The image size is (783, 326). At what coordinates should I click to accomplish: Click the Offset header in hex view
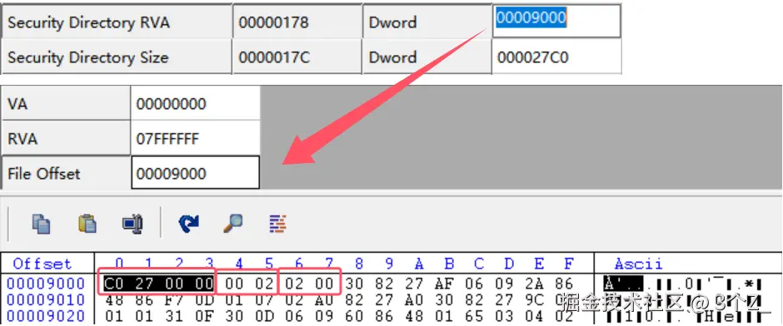point(42,263)
